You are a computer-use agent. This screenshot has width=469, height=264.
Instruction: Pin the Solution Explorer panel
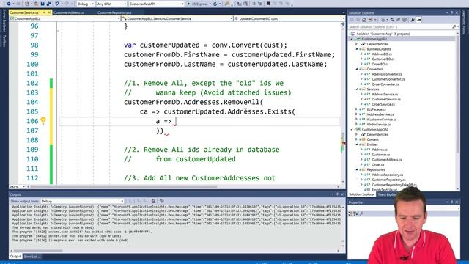pos(451,13)
